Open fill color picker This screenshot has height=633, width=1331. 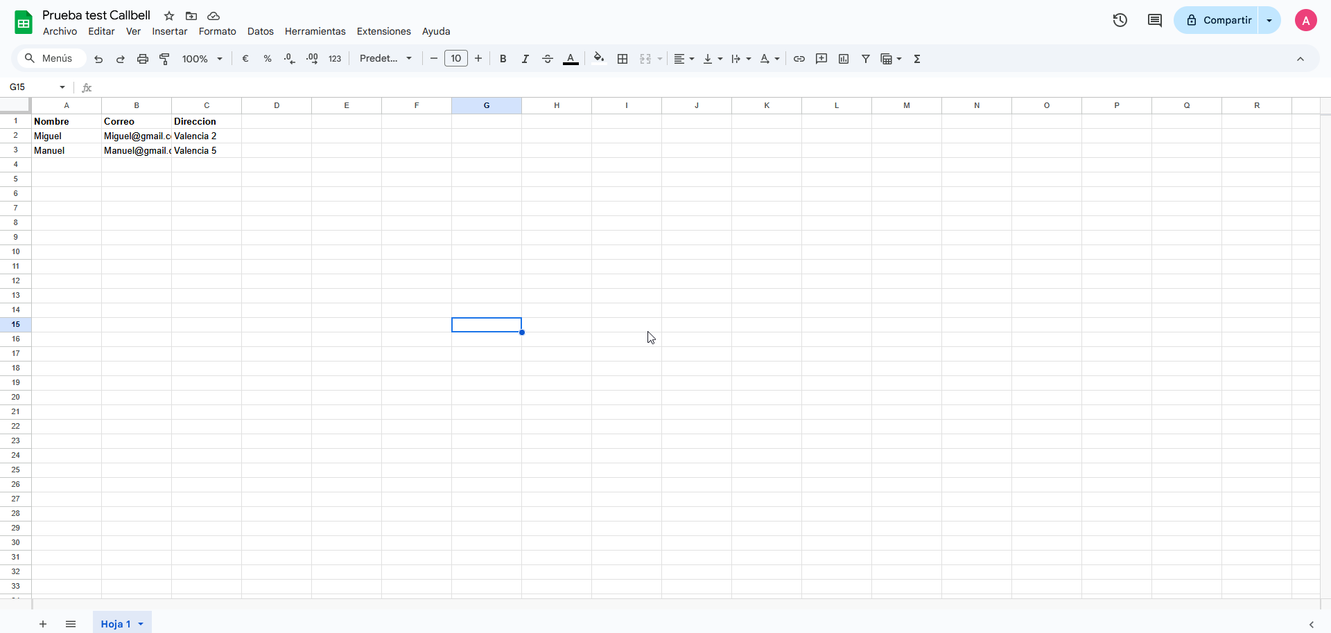pos(599,59)
